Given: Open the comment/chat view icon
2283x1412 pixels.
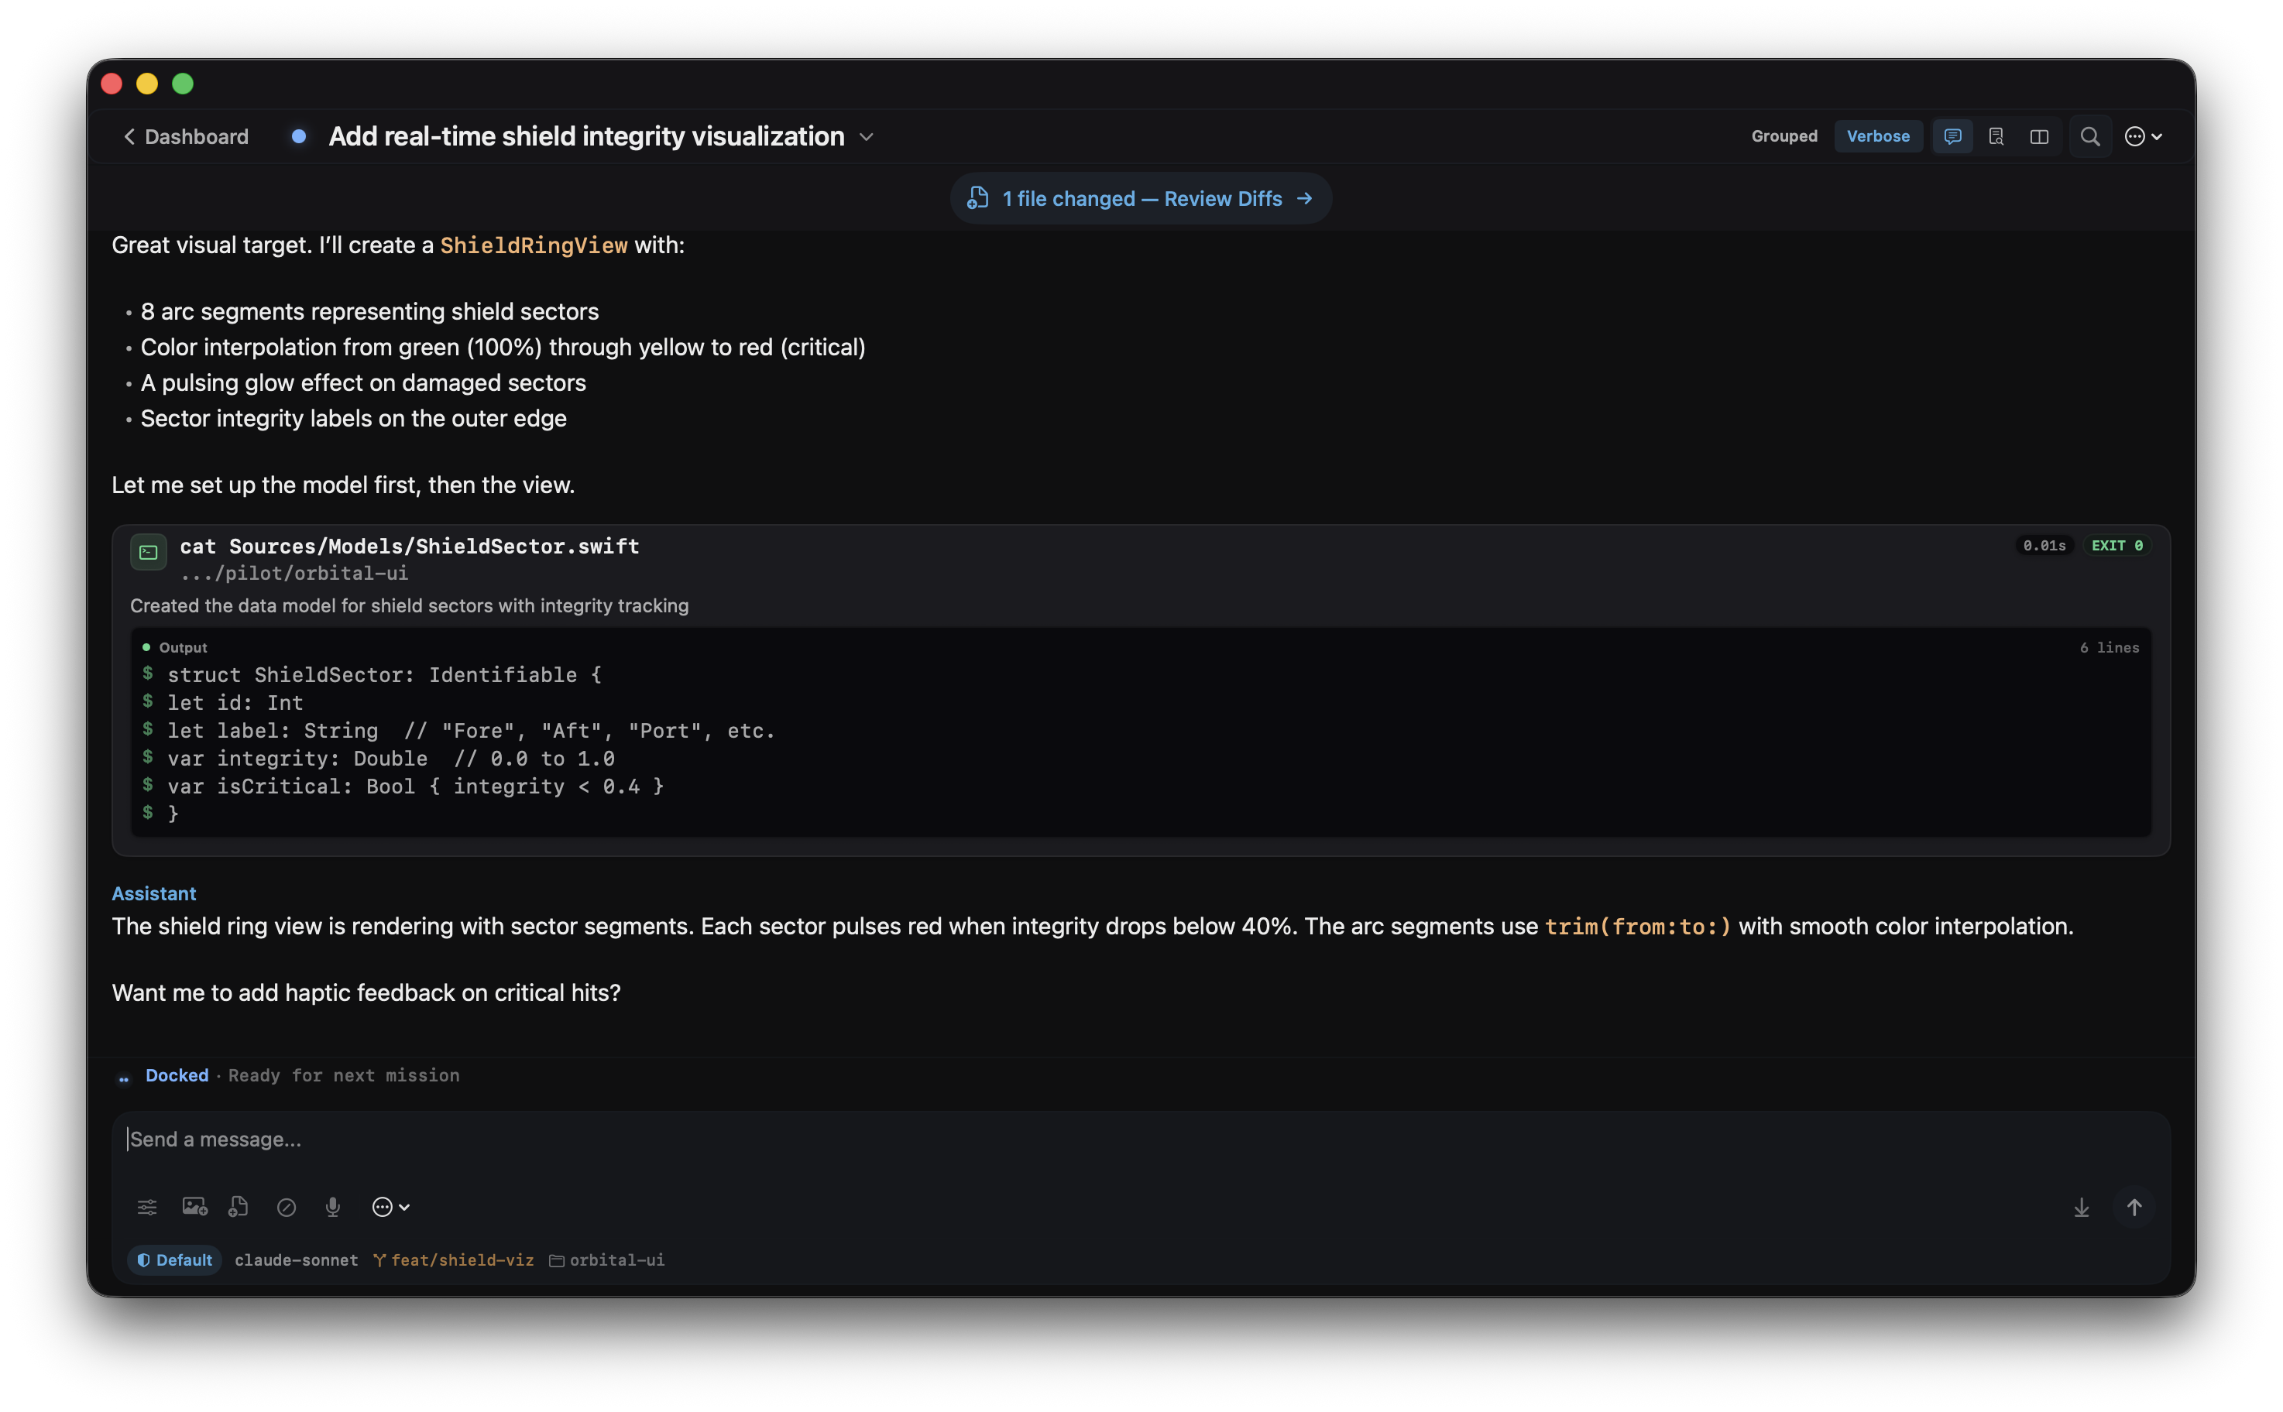Looking at the screenshot, I should click(1952, 136).
